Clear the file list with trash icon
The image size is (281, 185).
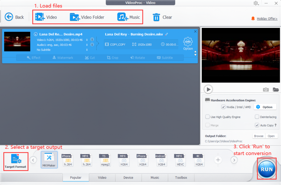pyautogui.click(x=156, y=17)
